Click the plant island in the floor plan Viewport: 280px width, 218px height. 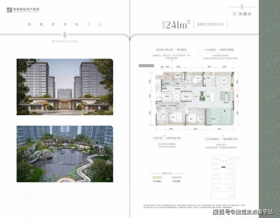tap(202, 96)
